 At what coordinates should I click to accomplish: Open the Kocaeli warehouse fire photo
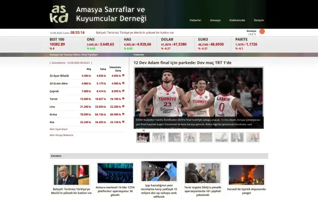(x=246, y=175)
